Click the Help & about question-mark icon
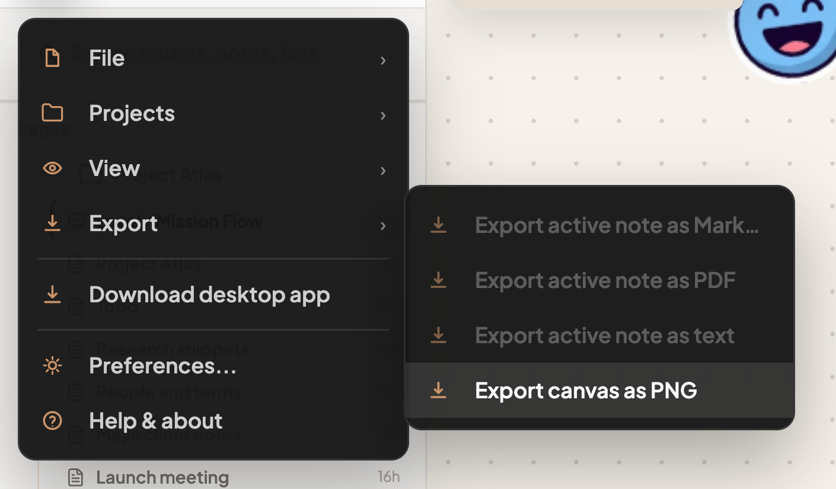Image resolution: width=836 pixels, height=489 pixels. pyautogui.click(x=53, y=421)
